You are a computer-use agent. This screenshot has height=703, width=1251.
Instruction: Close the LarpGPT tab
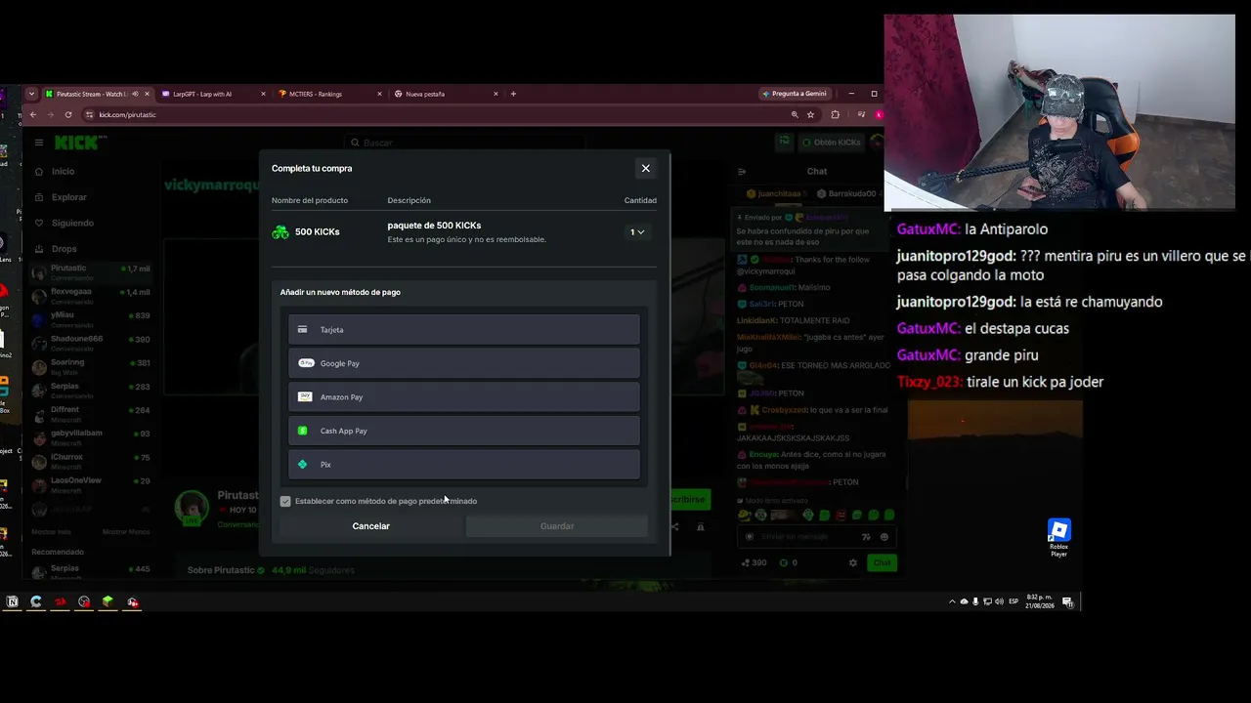[x=263, y=94]
